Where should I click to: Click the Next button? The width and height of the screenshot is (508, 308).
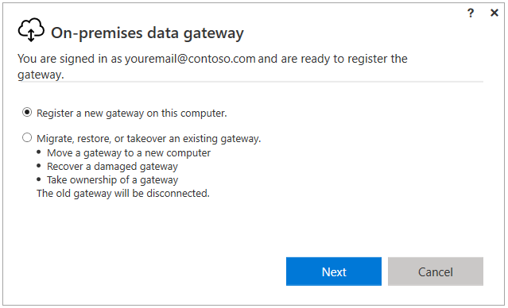coord(334,271)
